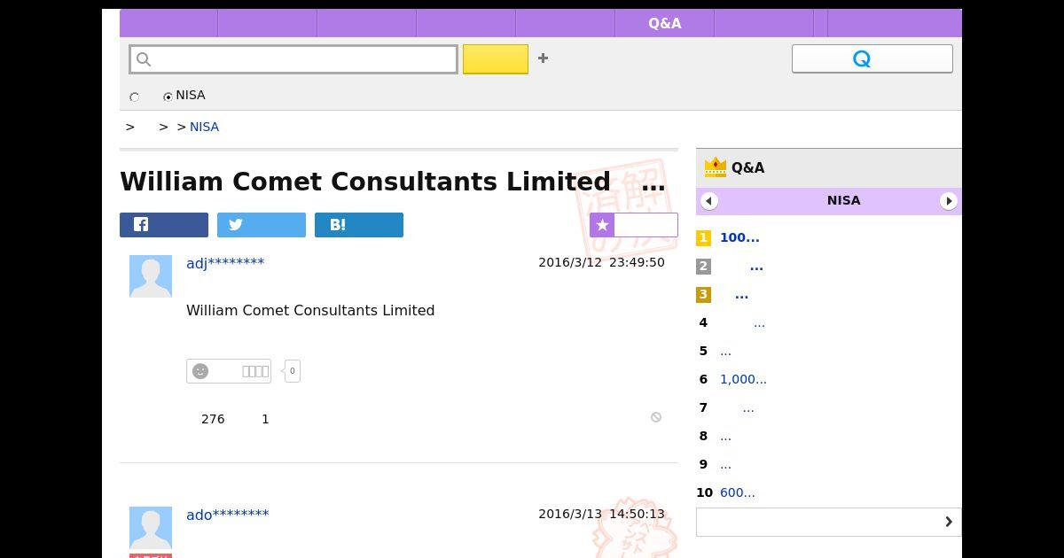Open ranking item 9 link
The width and height of the screenshot is (1064, 558).
coord(725,464)
